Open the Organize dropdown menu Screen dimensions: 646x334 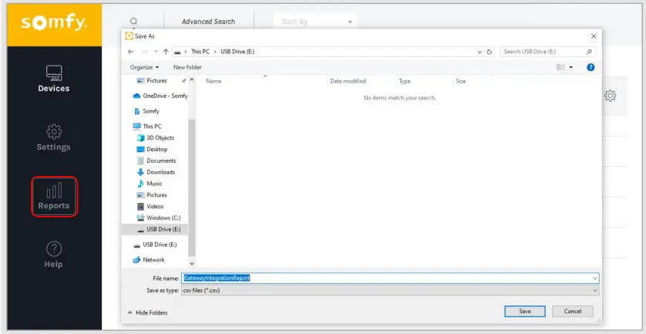pos(144,67)
